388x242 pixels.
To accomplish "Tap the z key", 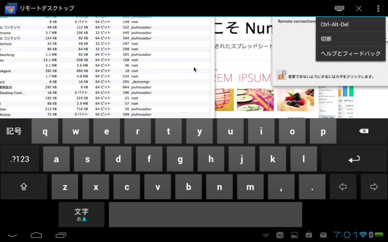I will [x=65, y=187].
